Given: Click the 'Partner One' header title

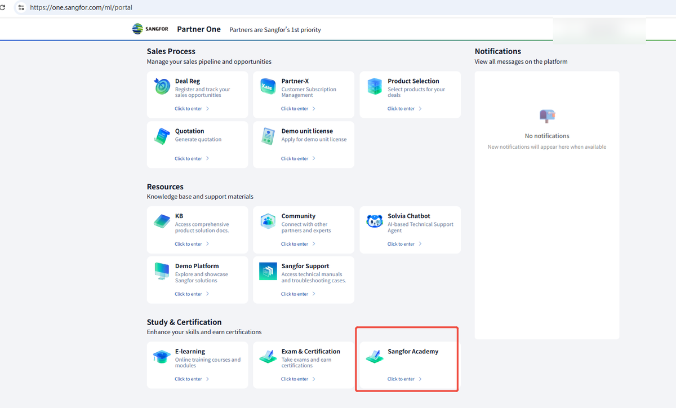Looking at the screenshot, I should tap(199, 29).
